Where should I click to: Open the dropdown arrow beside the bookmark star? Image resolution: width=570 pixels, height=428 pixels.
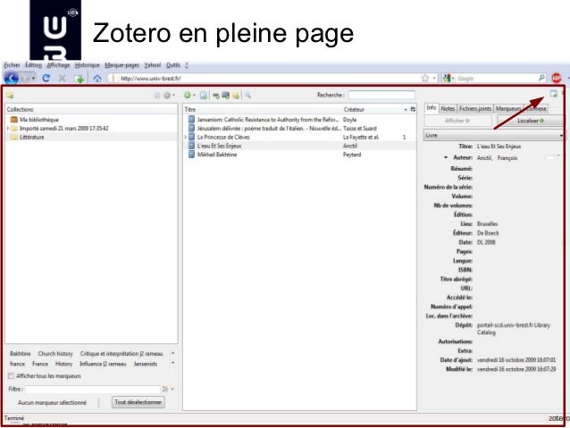coord(434,79)
